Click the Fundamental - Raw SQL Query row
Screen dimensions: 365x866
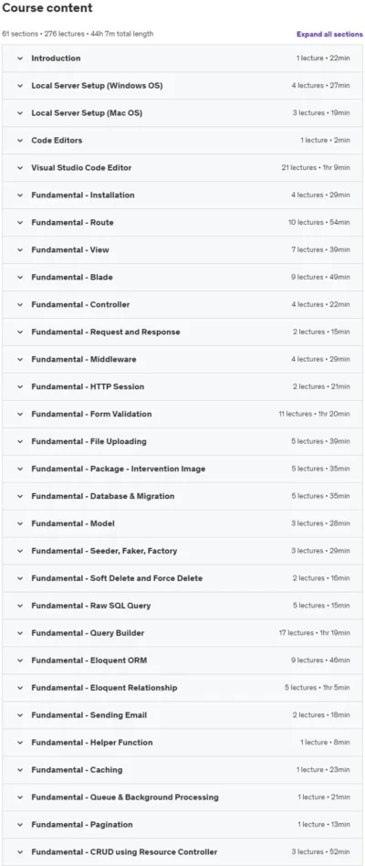182,606
